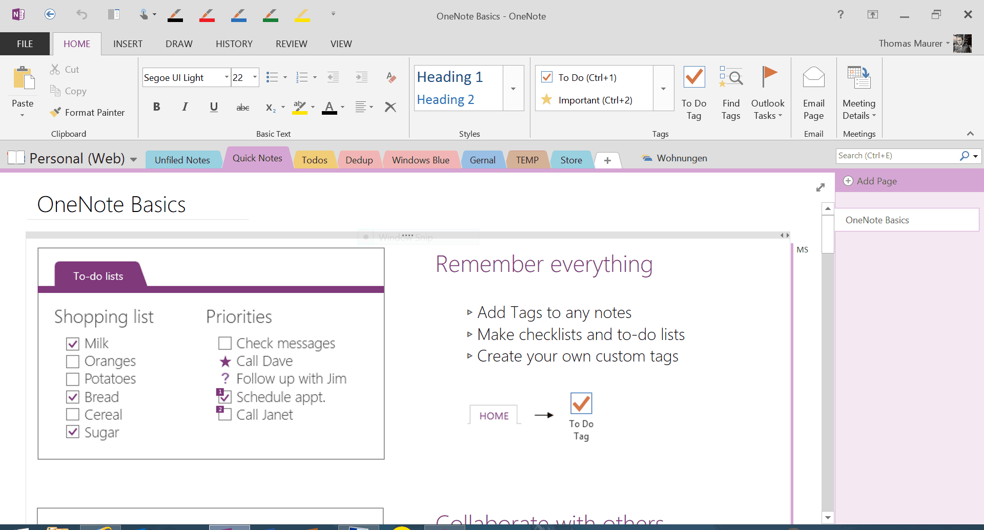Click the Paste clipboard icon
Viewport: 984px width, 530px height.
[x=24, y=78]
